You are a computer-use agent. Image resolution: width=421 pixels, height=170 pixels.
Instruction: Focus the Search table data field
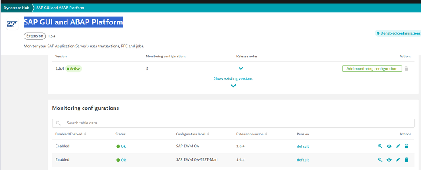pyautogui.click(x=234, y=123)
